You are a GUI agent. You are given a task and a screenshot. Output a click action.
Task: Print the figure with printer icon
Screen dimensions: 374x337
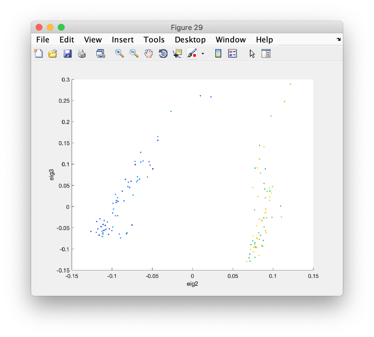point(81,53)
